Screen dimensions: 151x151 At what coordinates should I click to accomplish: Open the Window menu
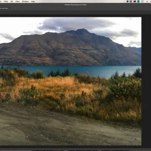25,1
